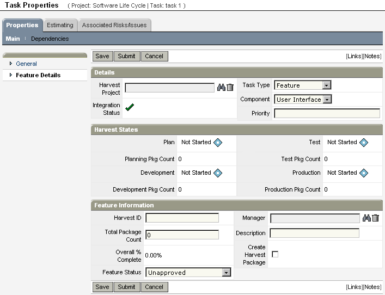Click the Production state diamond icon
Image resolution: width=385 pixels, height=295 pixels.
(x=364, y=173)
